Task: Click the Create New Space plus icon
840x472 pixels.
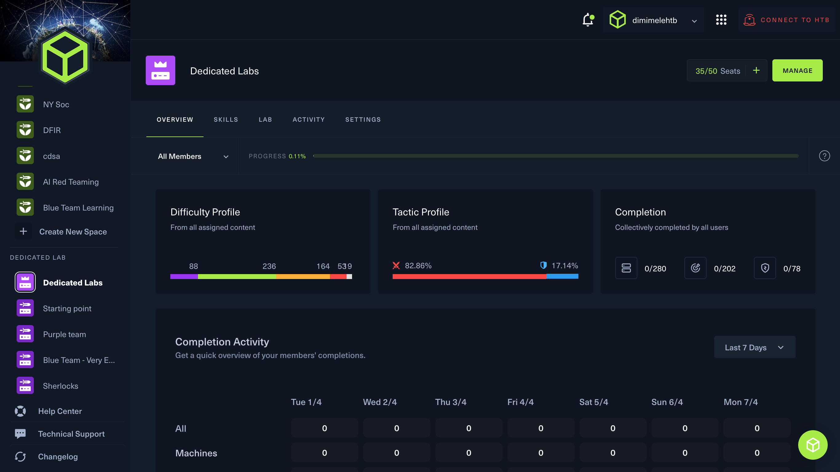Action: [23, 231]
